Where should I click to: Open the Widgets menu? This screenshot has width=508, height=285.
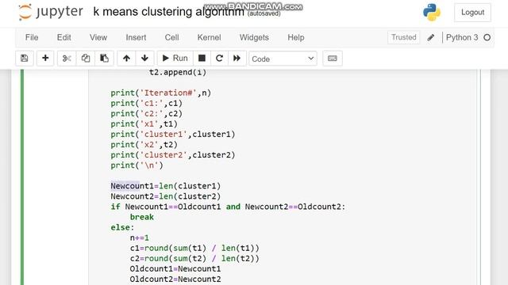254,37
